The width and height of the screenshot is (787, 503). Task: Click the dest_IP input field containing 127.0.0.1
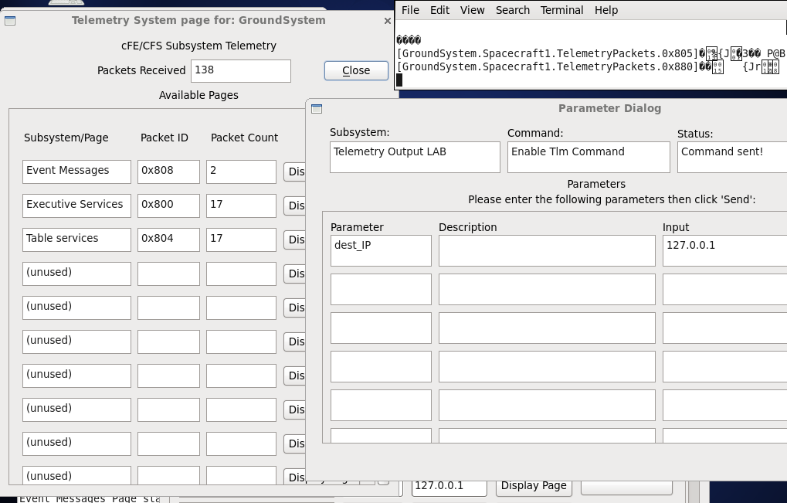point(724,250)
